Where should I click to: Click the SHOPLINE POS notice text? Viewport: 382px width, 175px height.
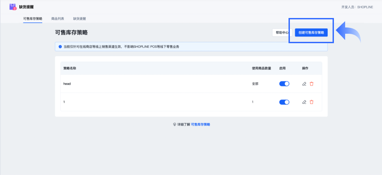(121, 46)
